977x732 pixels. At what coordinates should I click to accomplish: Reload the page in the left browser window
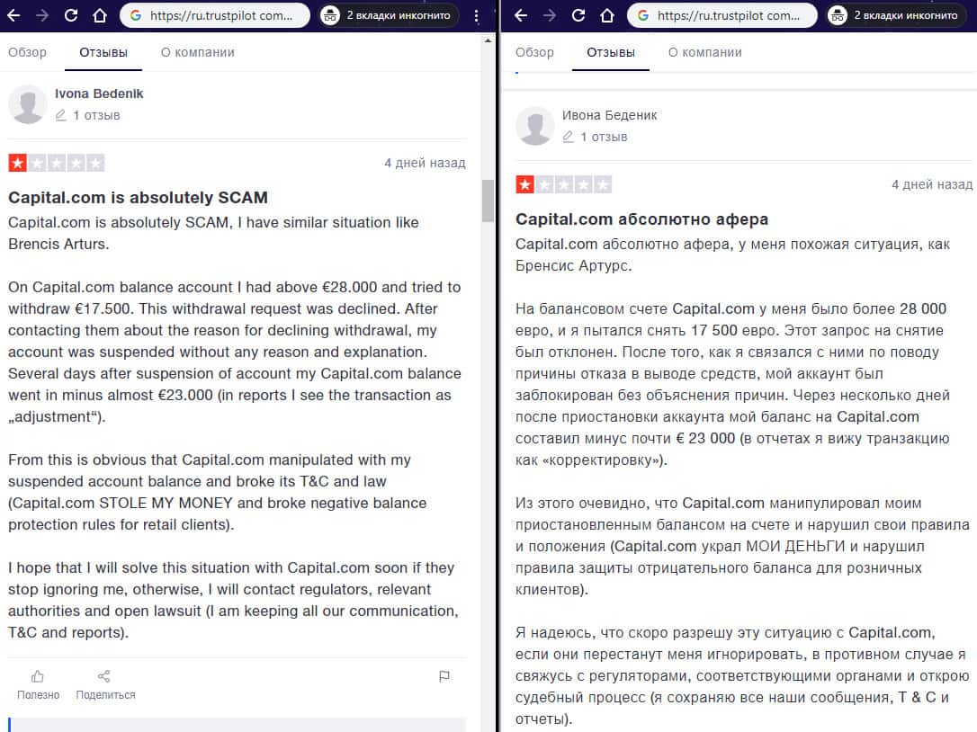[x=71, y=15]
